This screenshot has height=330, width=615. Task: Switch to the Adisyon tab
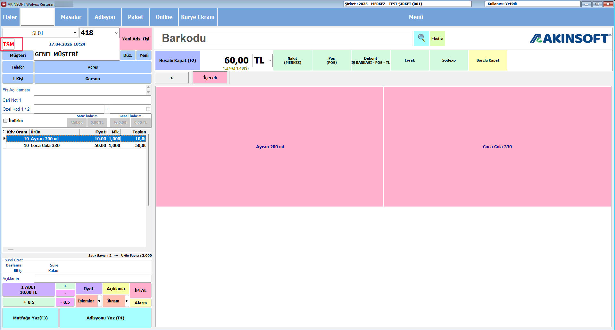pyautogui.click(x=105, y=17)
